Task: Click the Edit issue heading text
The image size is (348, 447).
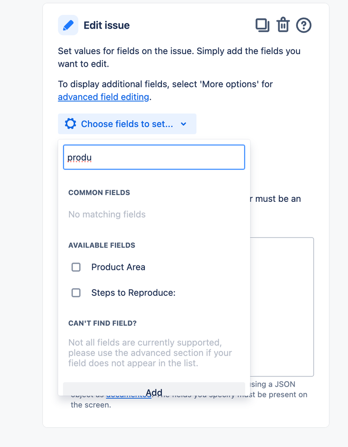Action: click(106, 26)
